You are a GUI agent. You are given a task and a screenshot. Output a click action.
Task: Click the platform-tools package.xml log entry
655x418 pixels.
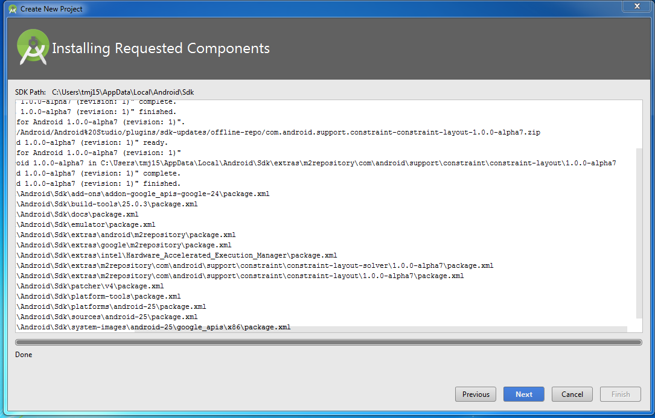click(98, 296)
